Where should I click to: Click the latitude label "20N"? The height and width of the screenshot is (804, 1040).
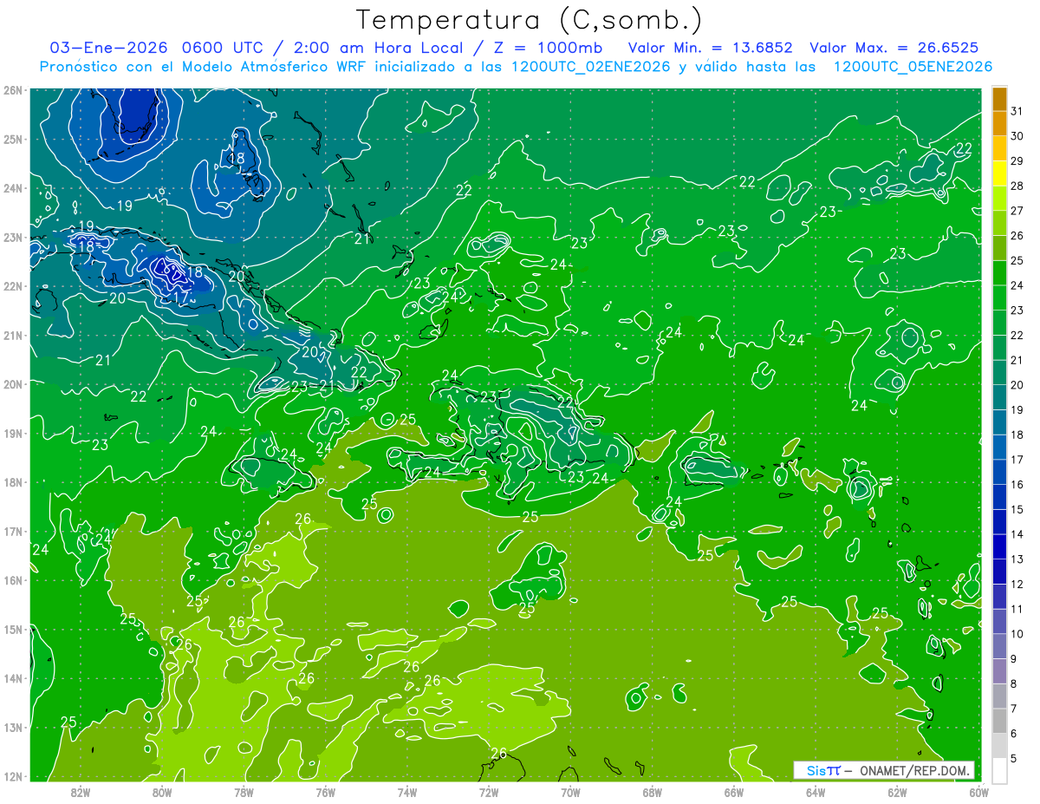pos(13,384)
